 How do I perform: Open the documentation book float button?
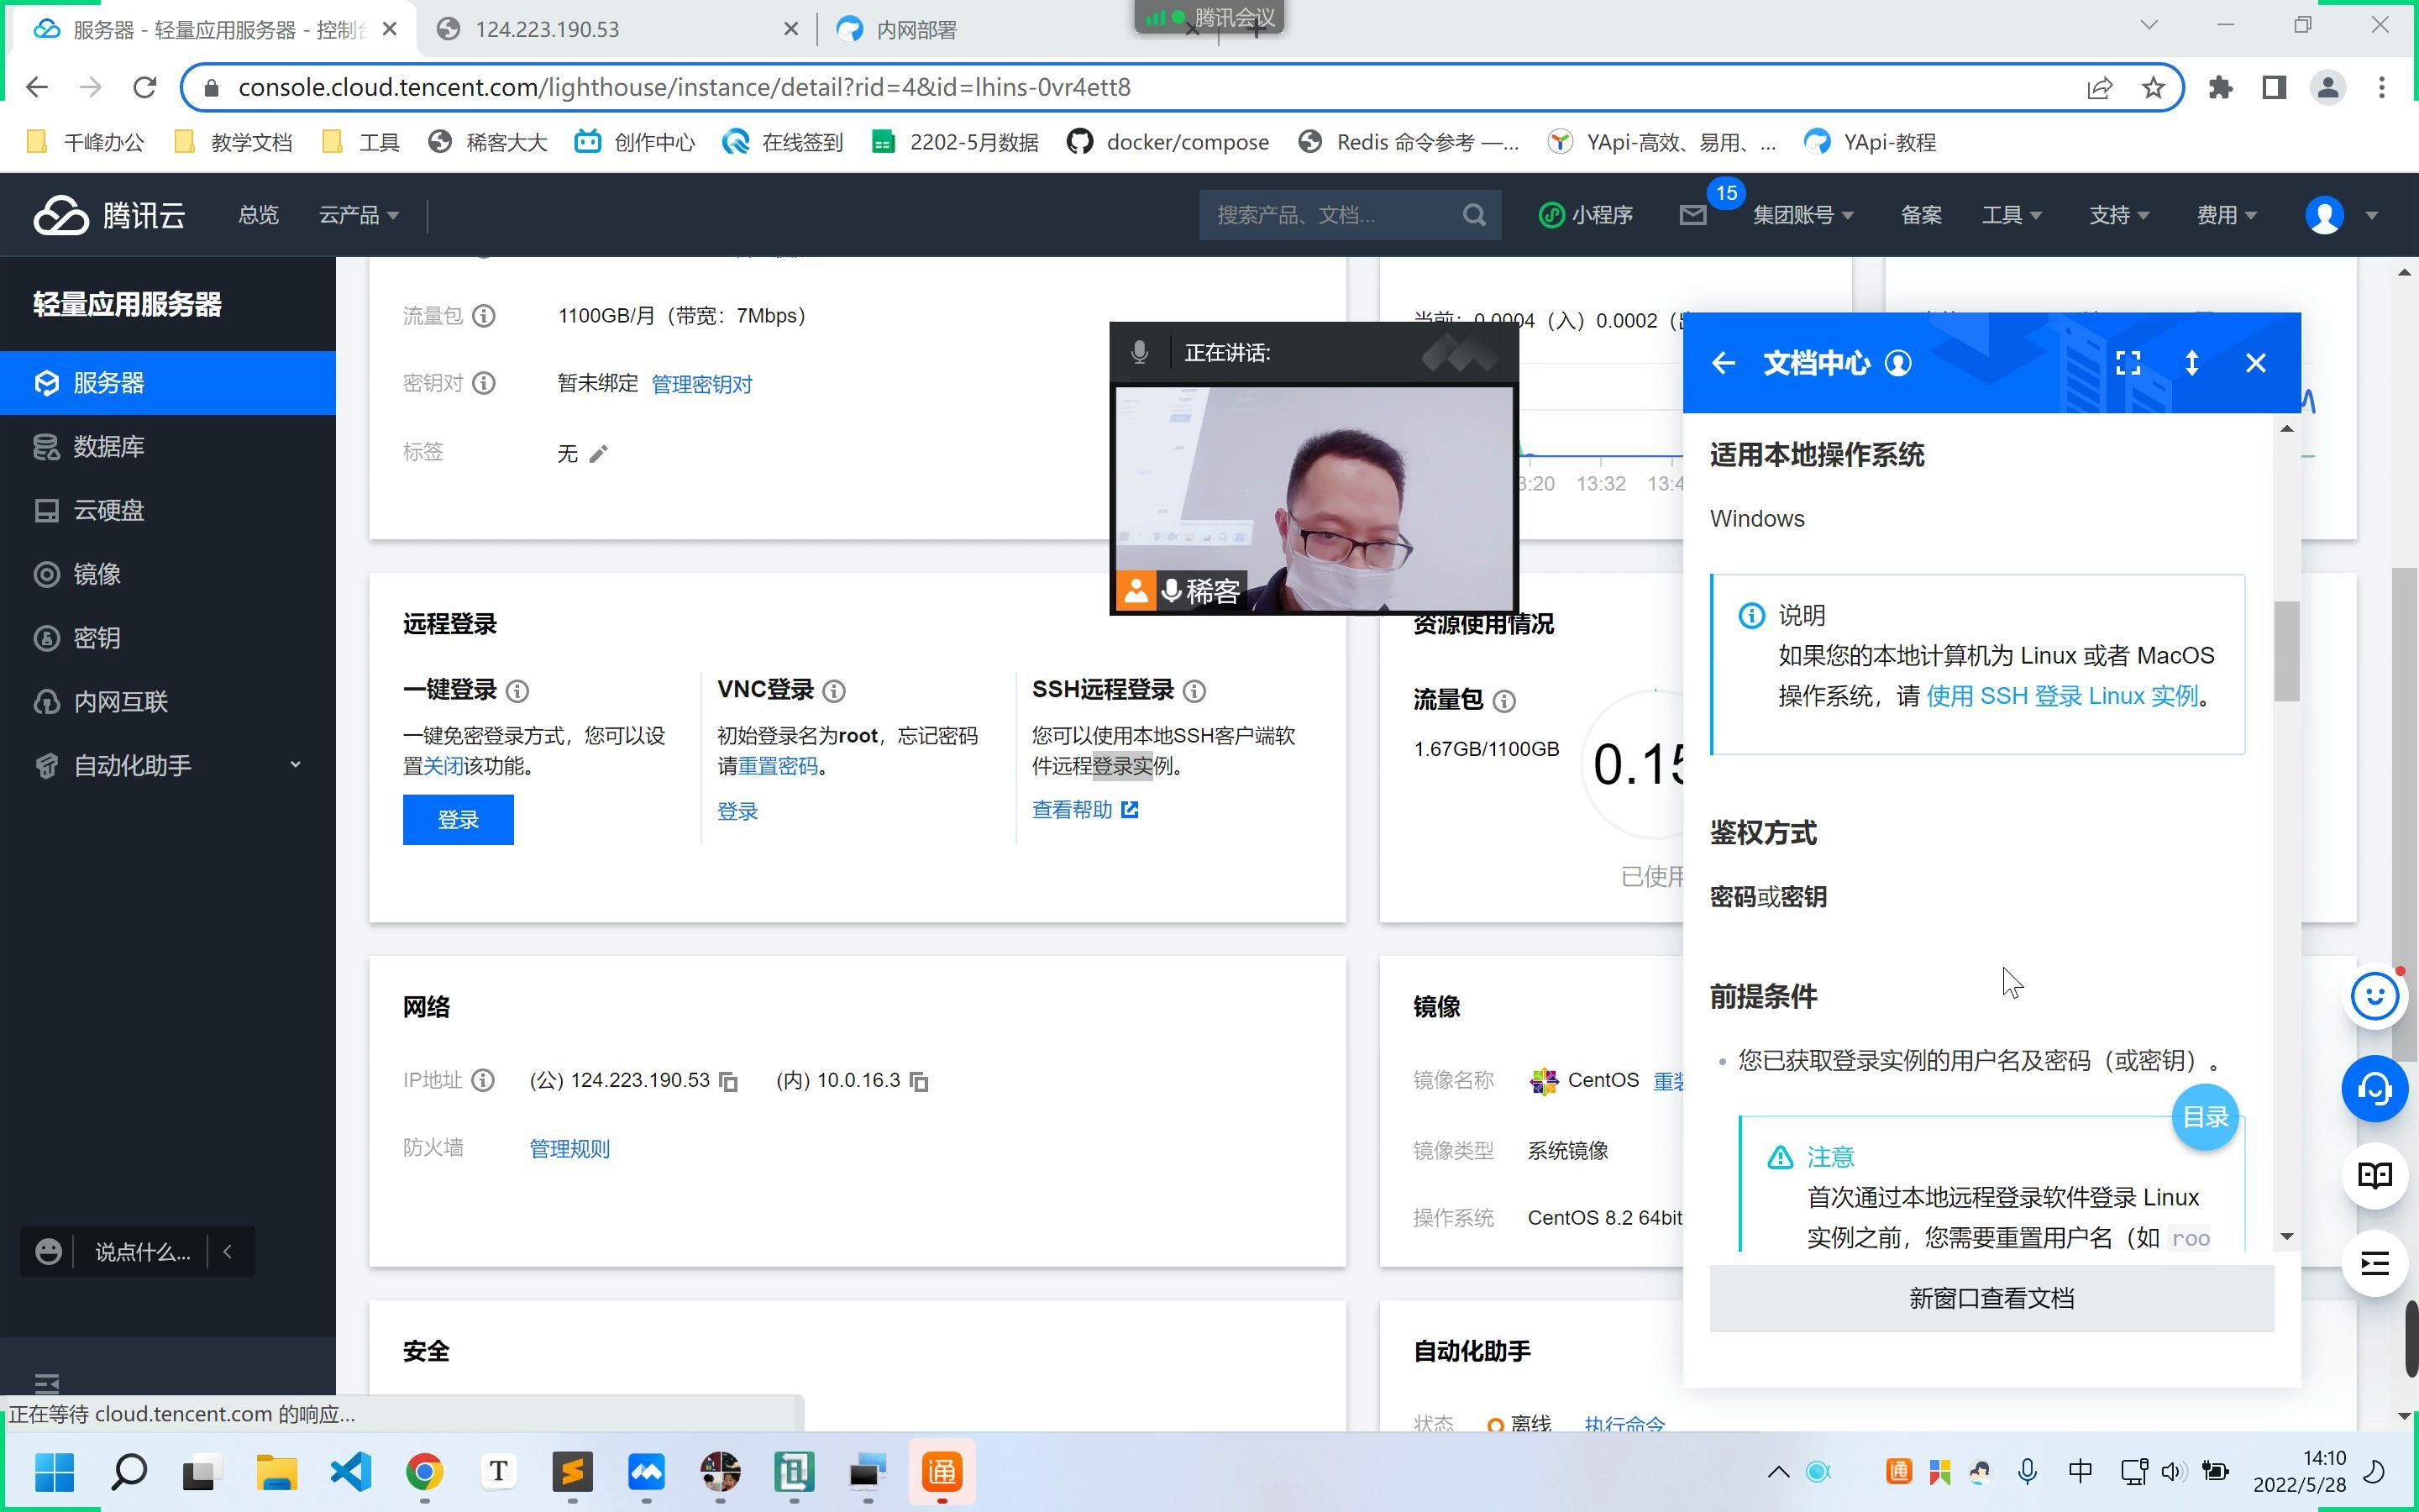pos(2375,1176)
